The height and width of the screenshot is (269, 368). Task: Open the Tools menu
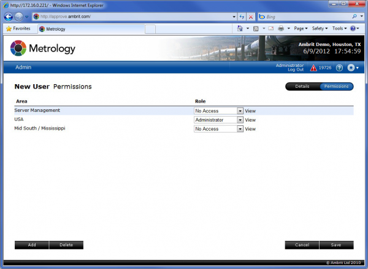[339, 29]
